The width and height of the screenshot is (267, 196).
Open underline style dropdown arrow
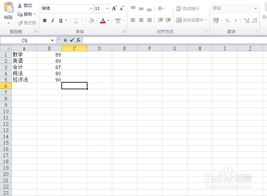pos(67,21)
